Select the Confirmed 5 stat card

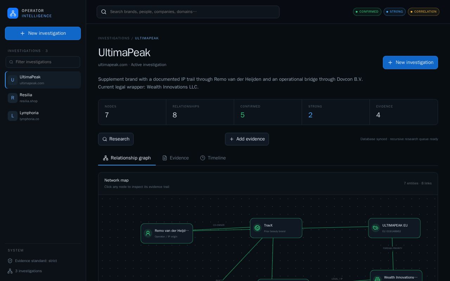click(x=268, y=112)
